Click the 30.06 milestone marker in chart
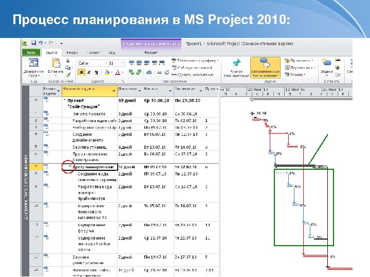This screenshot has height=277, width=370. [252, 113]
